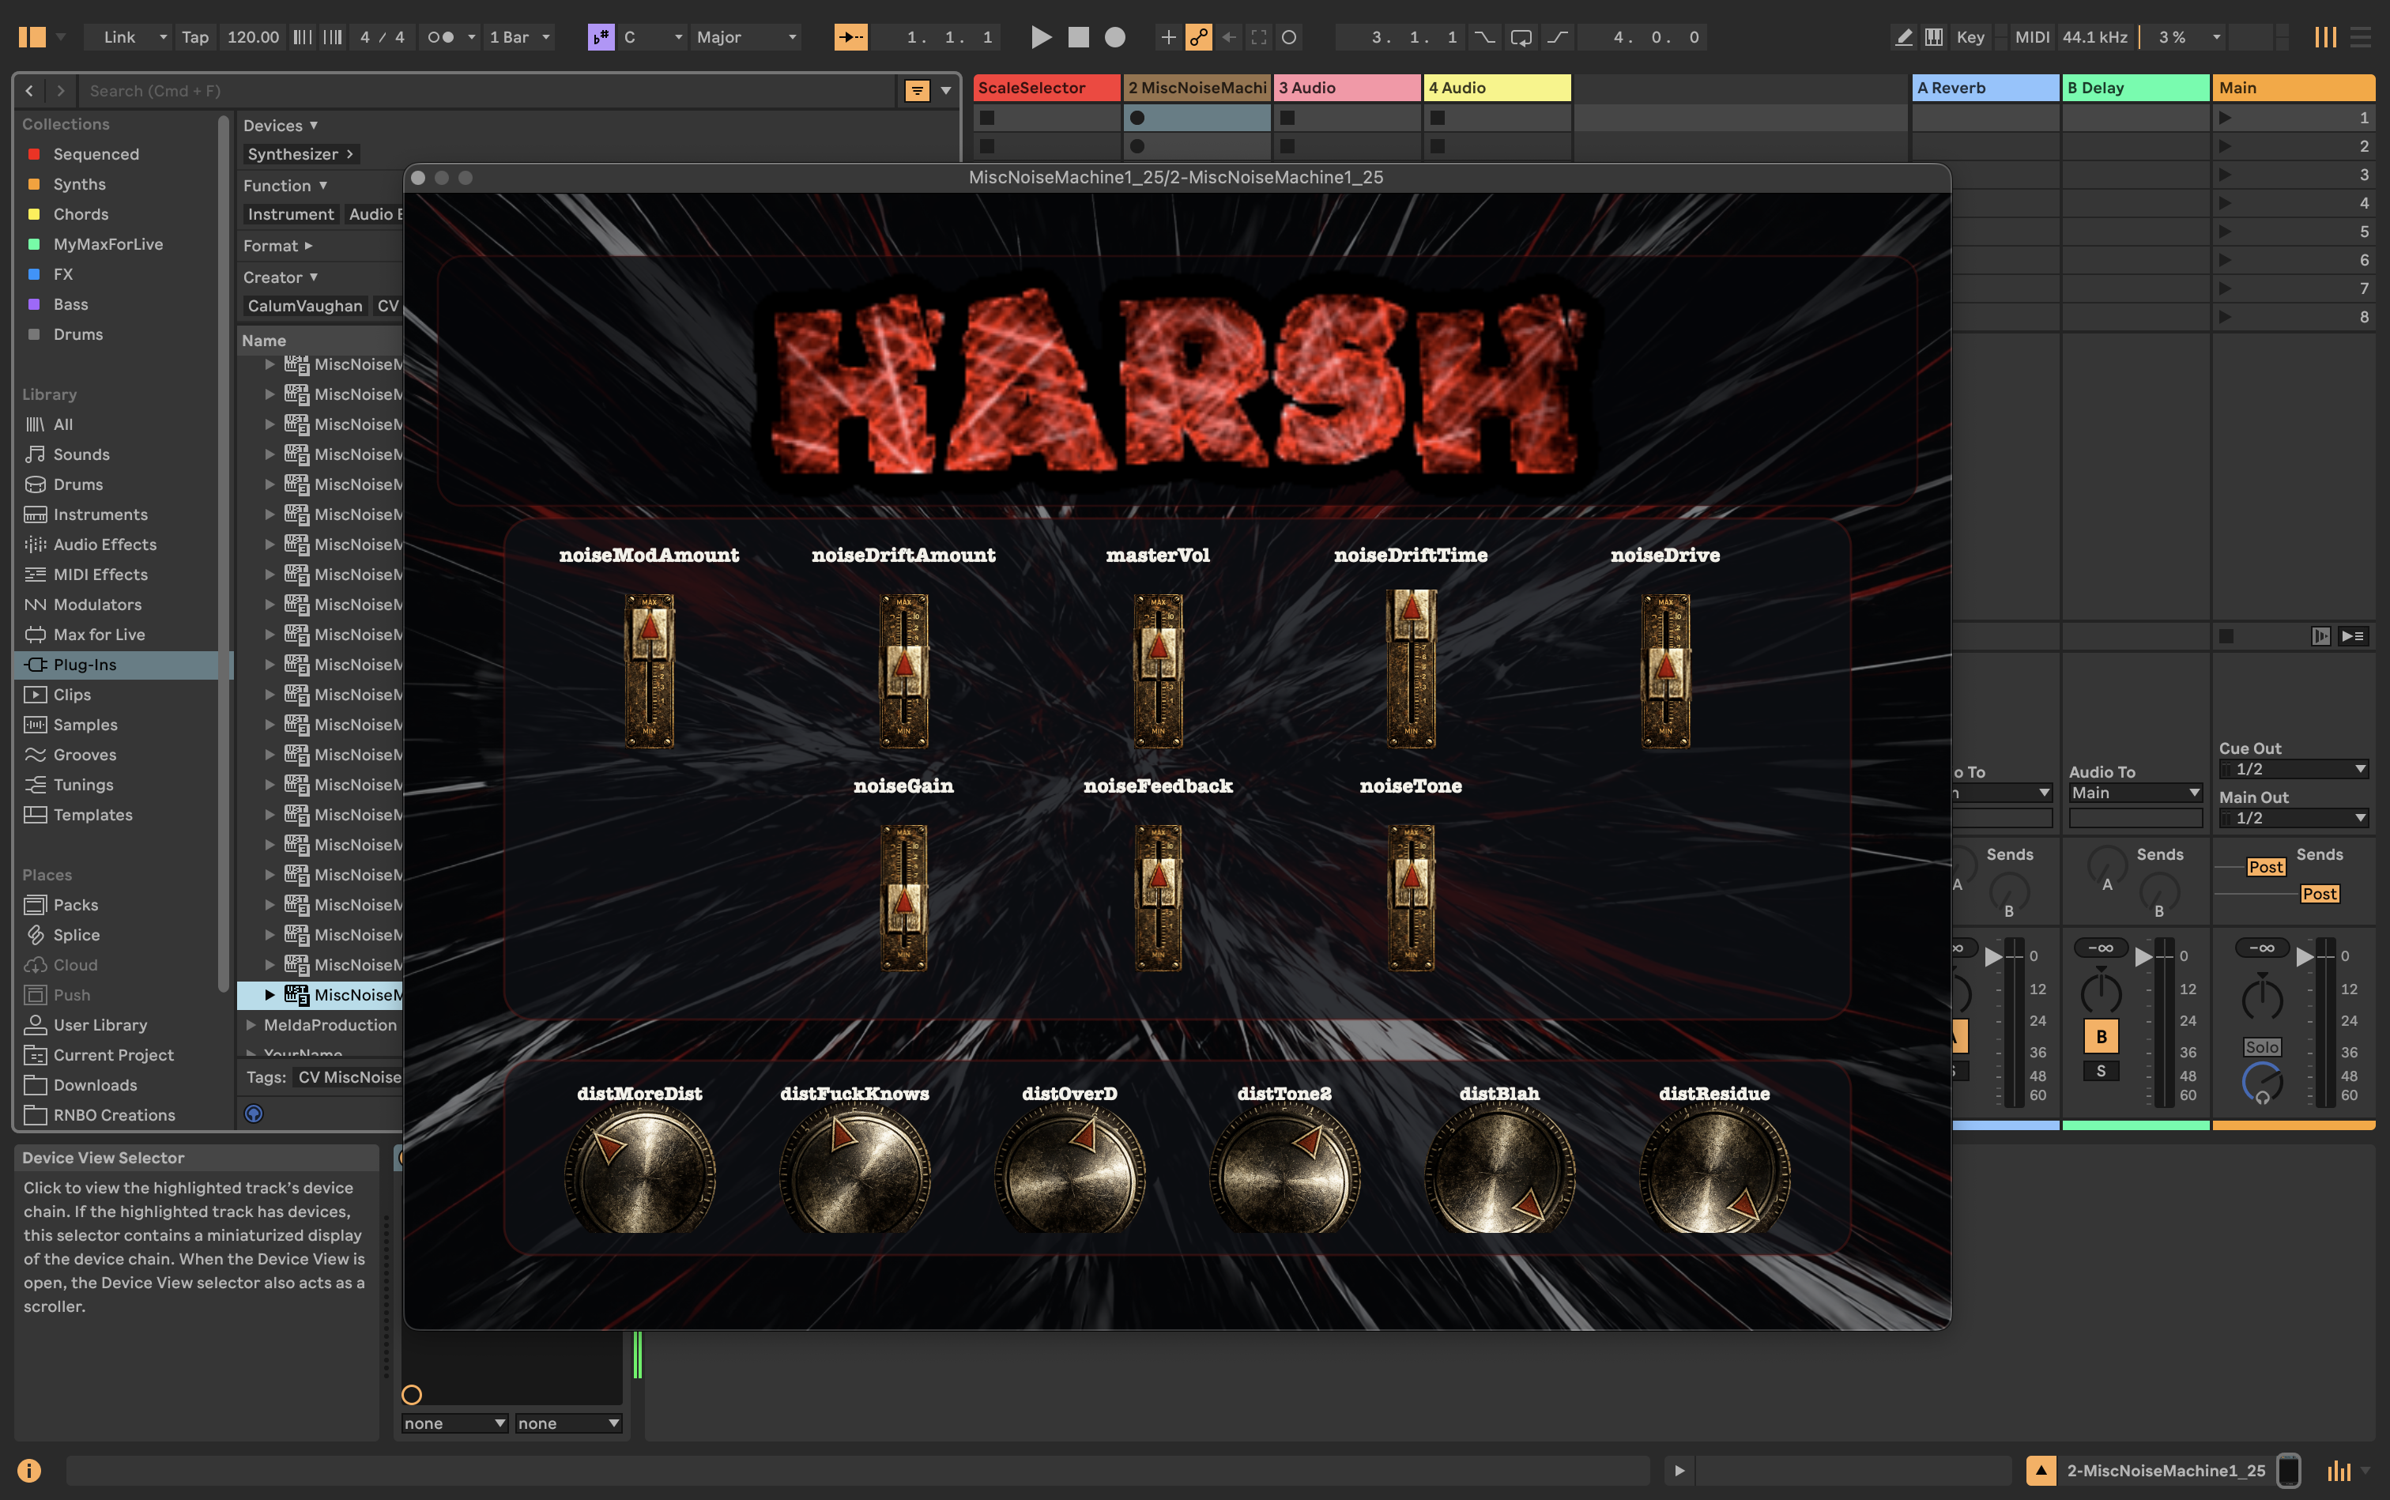Screen dimensions: 2390x1500
Task: Open Tunings in the Library
Action: point(83,785)
